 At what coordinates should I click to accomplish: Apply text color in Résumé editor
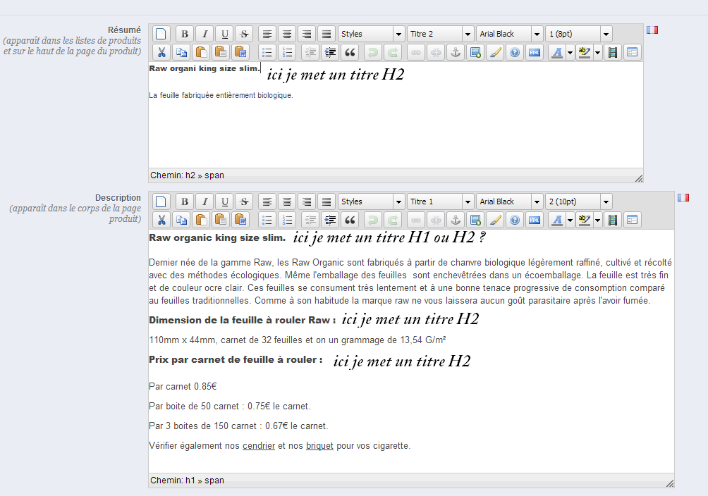click(x=557, y=52)
